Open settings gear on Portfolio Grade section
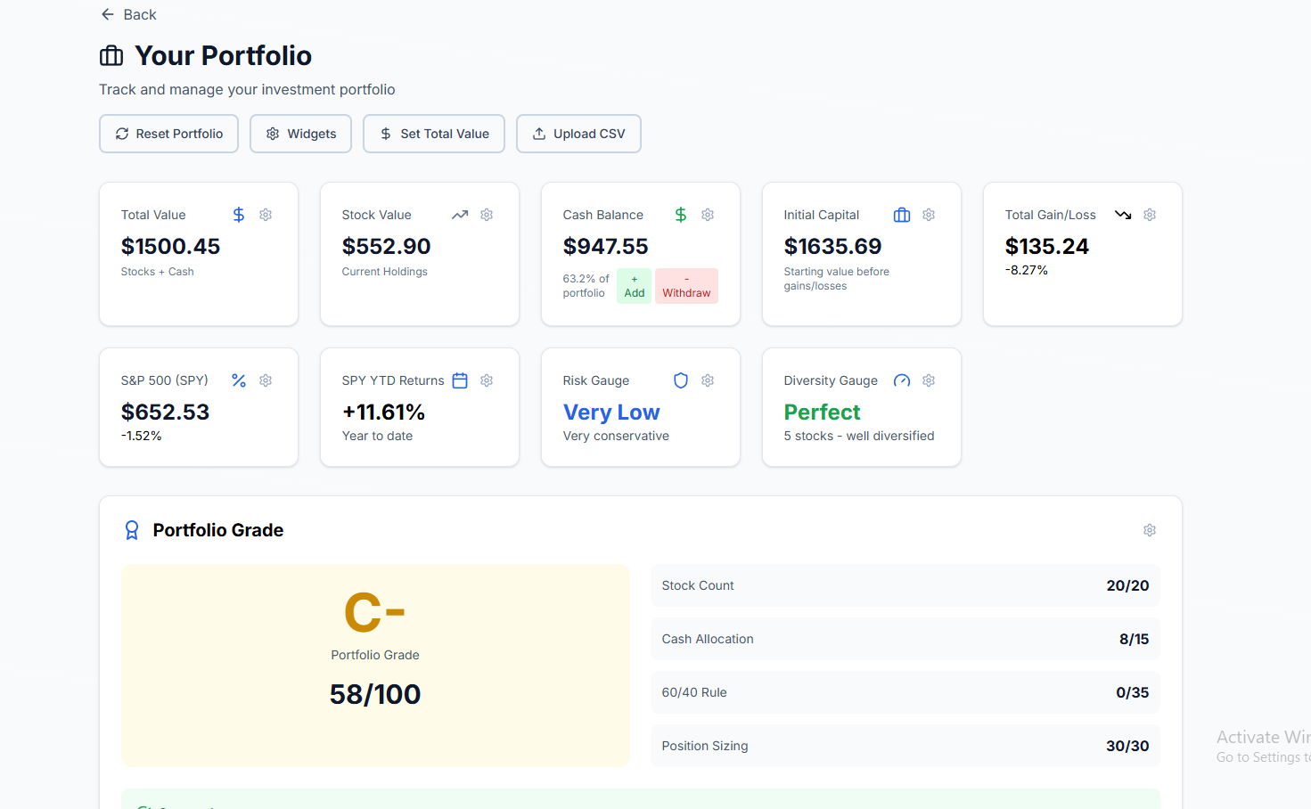1311x809 pixels. click(1149, 529)
